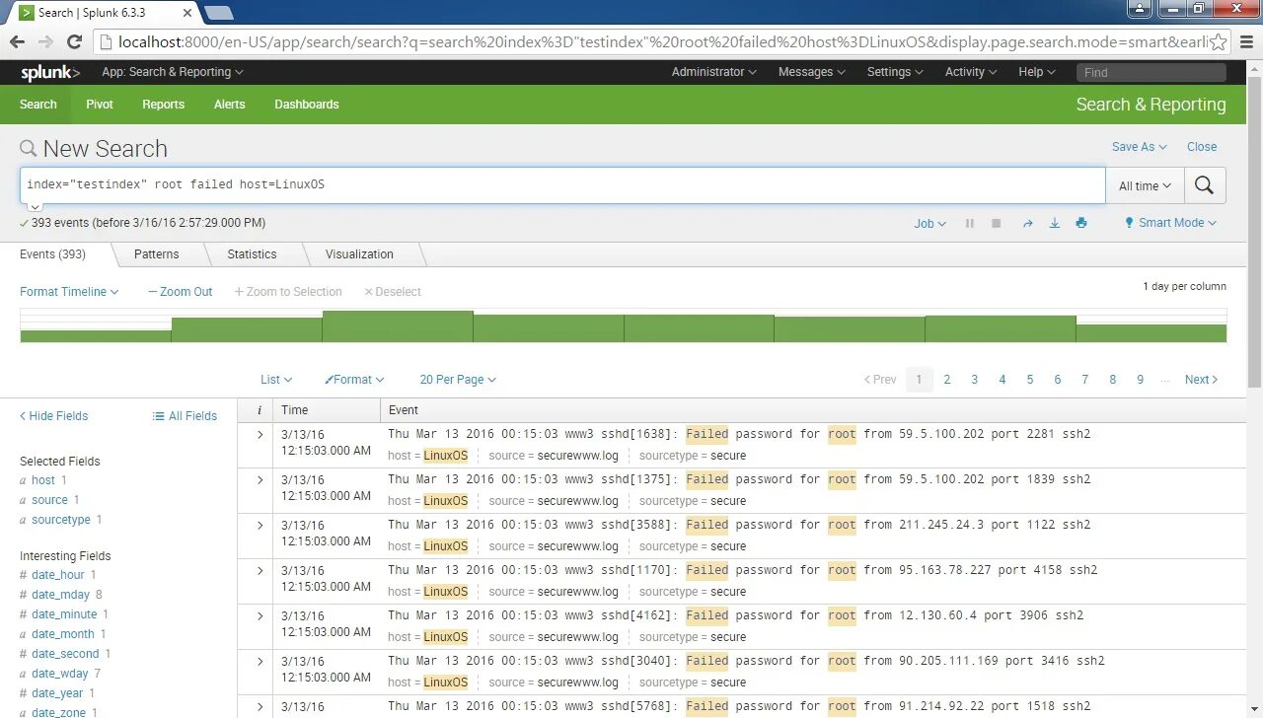Go to results page 9
The height and width of the screenshot is (718, 1263).
click(1141, 380)
